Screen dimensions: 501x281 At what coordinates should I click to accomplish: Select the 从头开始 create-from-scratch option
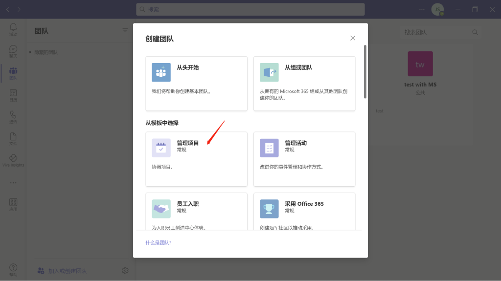196,83
